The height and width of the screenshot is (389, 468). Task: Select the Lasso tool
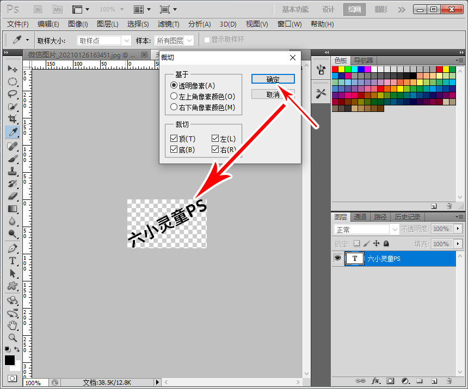[12, 94]
